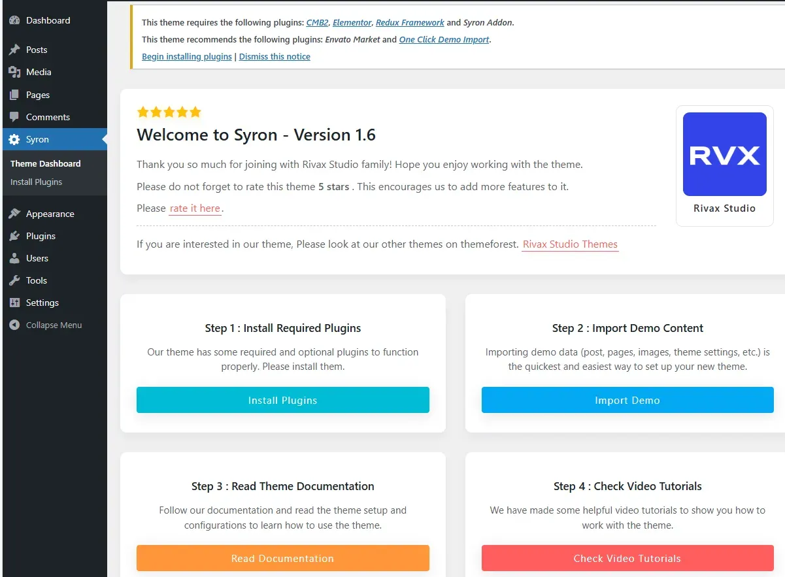This screenshot has height=577, width=785.
Task: Select the Syron menu item
Action: click(x=54, y=139)
